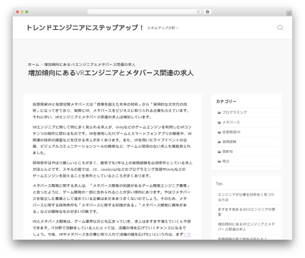Open the site search magnifier icon

coord(280,27)
